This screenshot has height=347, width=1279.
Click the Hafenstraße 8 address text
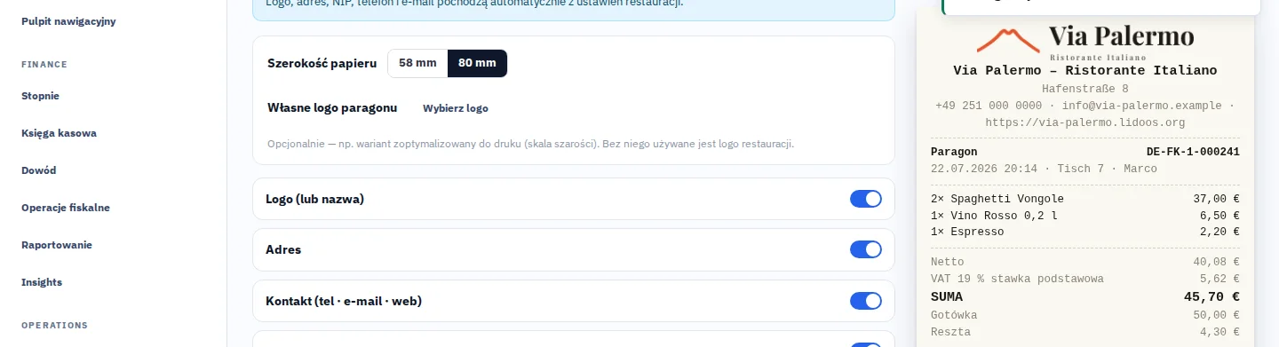pyautogui.click(x=1085, y=89)
